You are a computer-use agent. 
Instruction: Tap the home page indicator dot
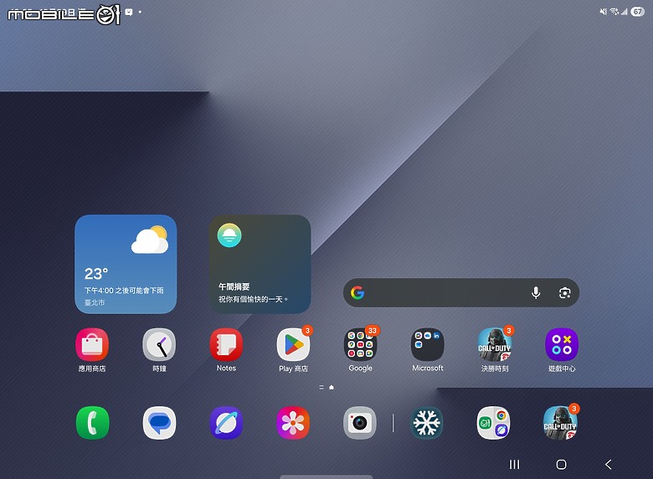(332, 388)
